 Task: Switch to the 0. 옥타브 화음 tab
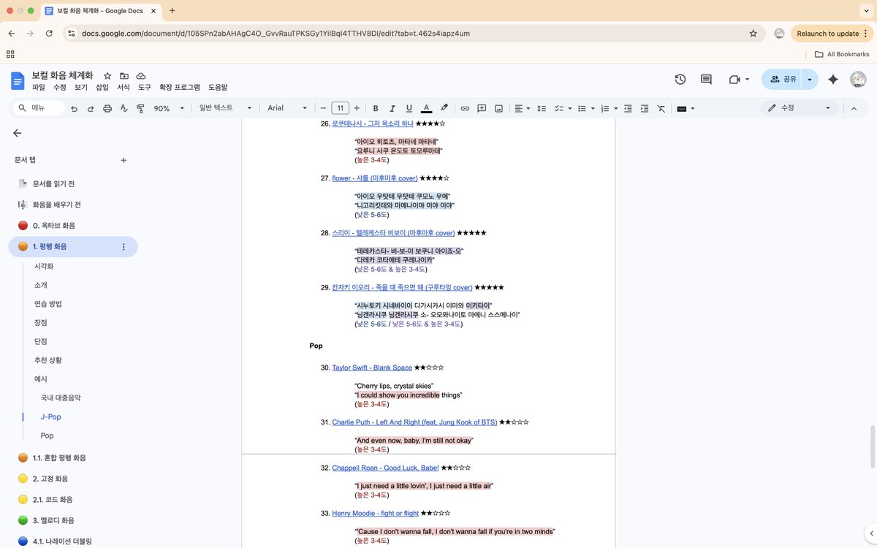coord(73,225)
